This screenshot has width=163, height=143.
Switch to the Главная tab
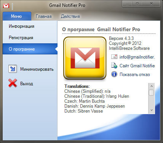(43, 16)
